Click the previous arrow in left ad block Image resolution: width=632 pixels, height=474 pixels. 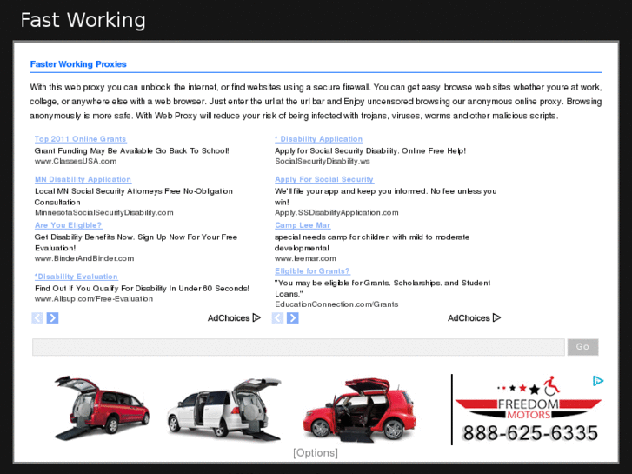37,317
